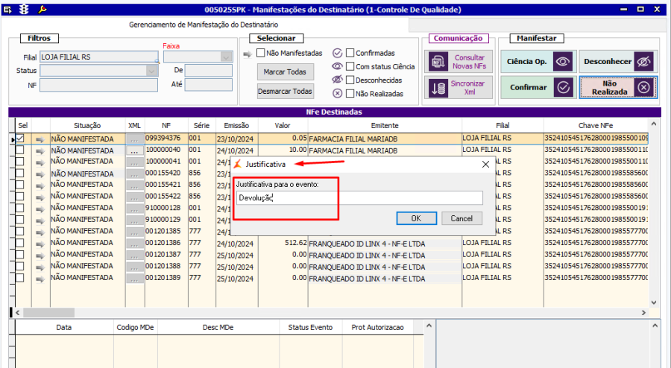The width and height of the screenshot is (671, 368).
Task: Click the crossed eye icon beside Desconhecidas
Action: (337, 80)
